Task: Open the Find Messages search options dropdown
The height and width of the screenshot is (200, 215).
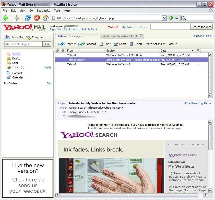Action: point(7,44)
